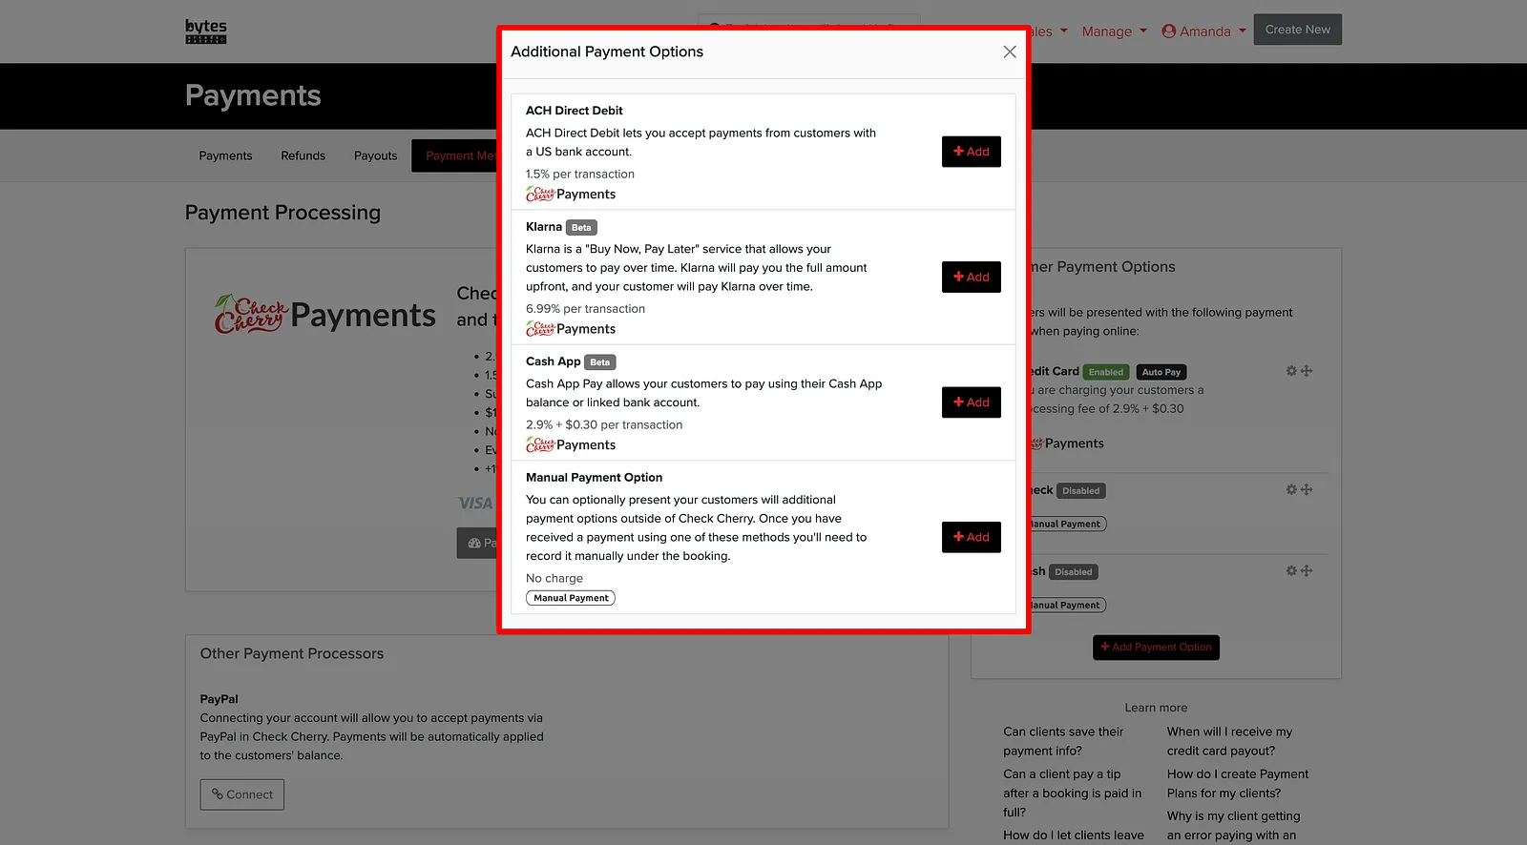Image resolution: width=1527 pixels, height=845 pixels.
Task: Click the large Check Cherry Payments logo
Action: coord(325,315)
